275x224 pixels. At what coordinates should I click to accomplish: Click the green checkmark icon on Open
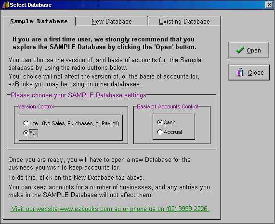coord(240,50)
